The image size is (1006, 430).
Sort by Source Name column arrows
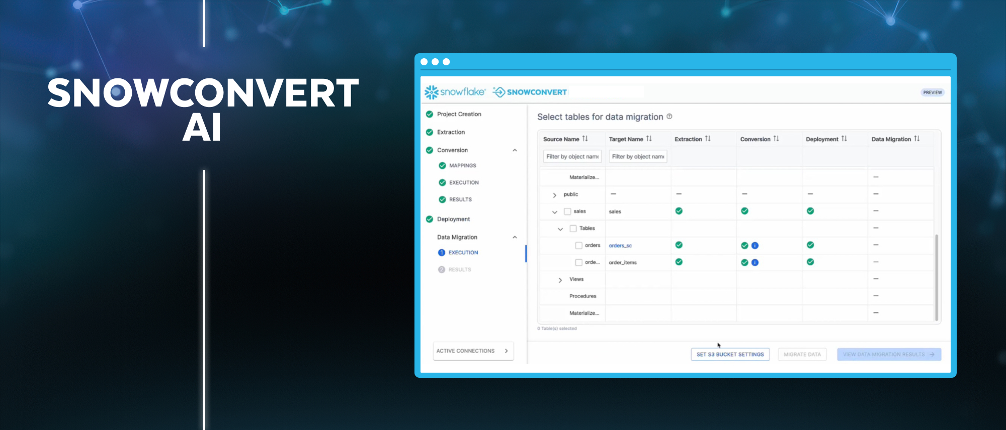(x=585, y=139)
